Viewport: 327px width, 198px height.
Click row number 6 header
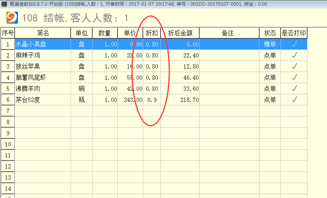(x=7, y=100)
